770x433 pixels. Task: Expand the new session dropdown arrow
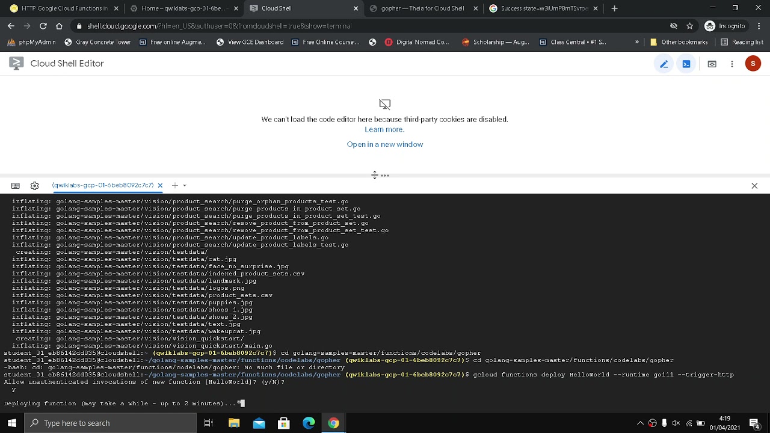[x=185, y=185]
